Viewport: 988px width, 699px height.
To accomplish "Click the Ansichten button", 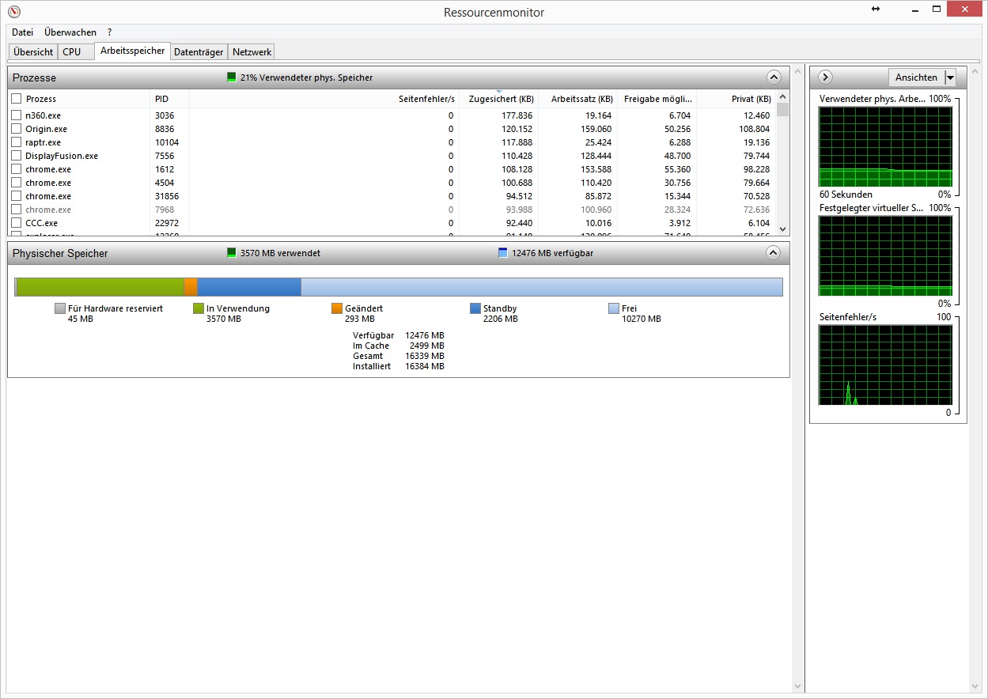I will click(x=916, y=77).
